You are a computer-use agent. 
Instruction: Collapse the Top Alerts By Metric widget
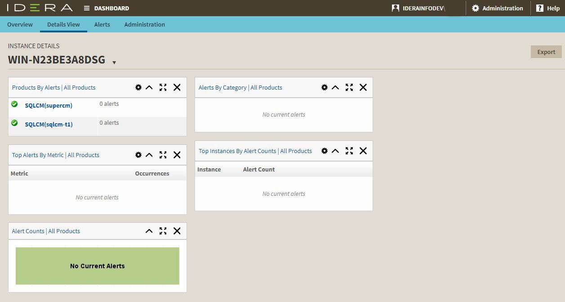pyautogui.click(x=149, y=155)
